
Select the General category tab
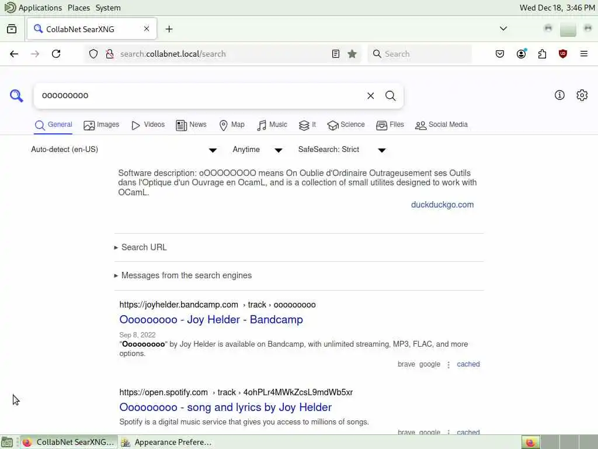click(53, 125)
